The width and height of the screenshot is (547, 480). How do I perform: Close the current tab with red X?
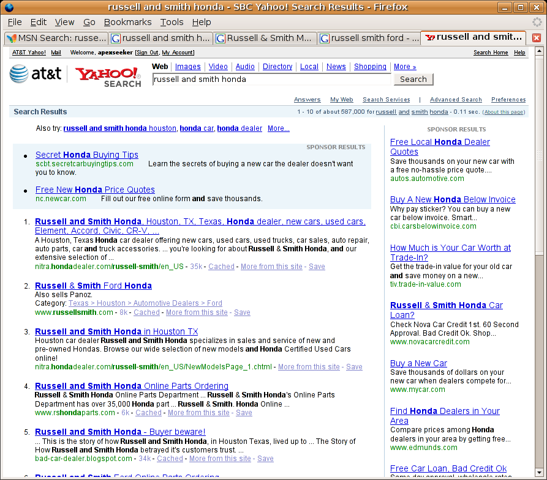point(537,38)
